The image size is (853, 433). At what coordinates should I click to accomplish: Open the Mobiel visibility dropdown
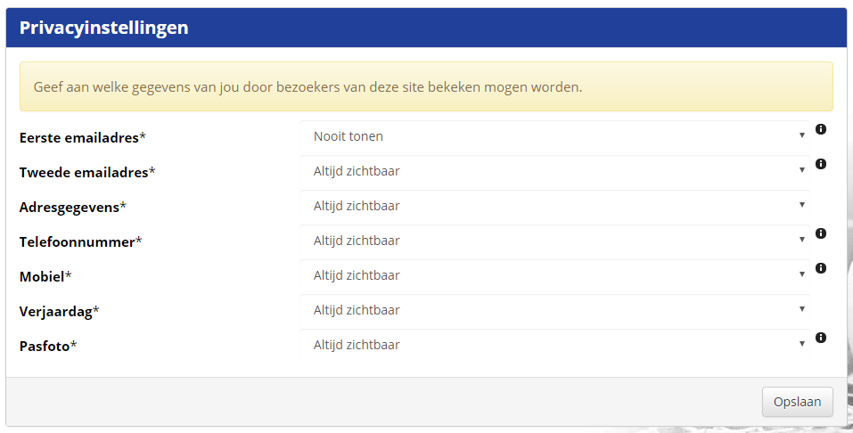554,275
